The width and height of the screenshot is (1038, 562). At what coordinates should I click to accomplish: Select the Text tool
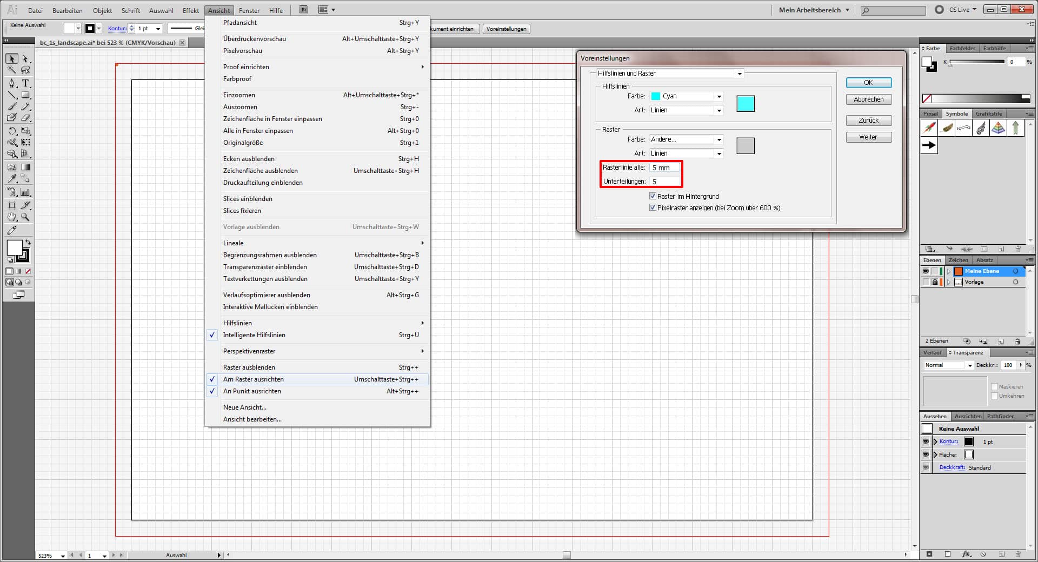click(x=24, y=83)
